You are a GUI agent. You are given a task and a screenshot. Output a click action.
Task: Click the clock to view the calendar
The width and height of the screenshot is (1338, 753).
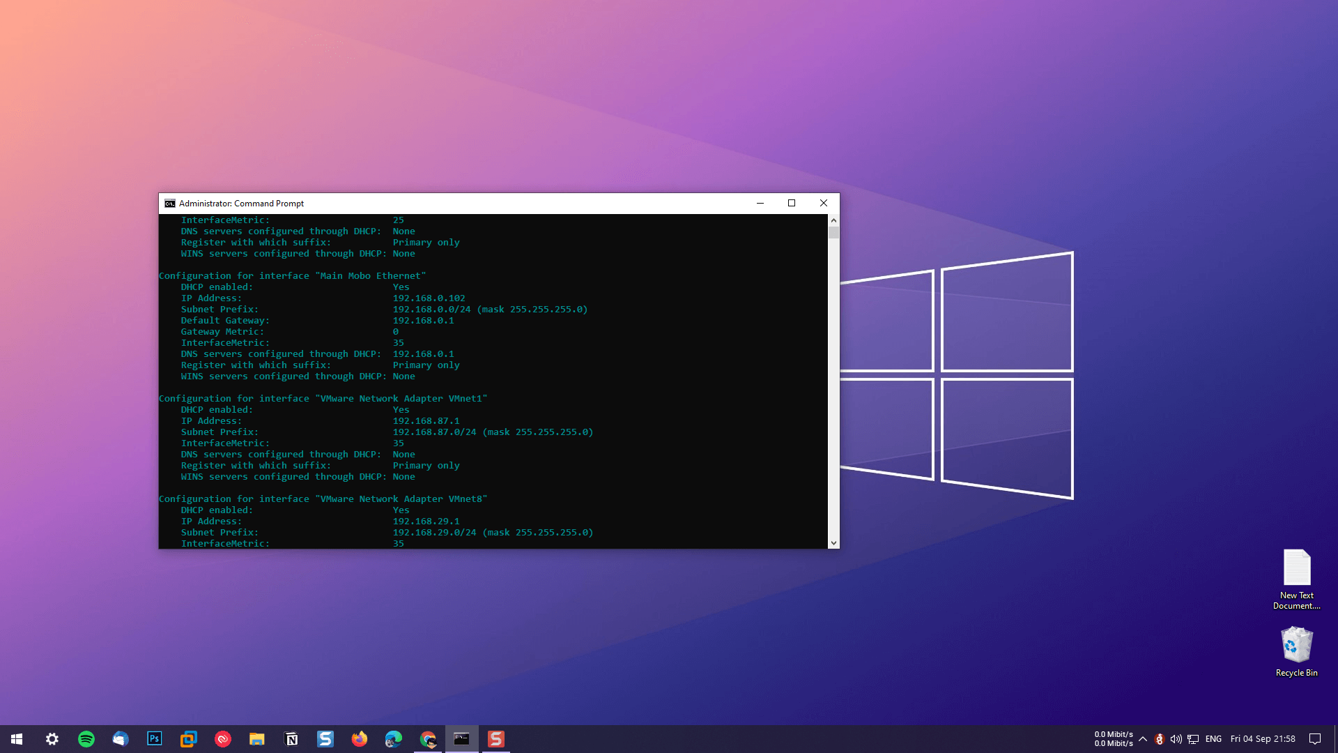[x=1263, y=738]
